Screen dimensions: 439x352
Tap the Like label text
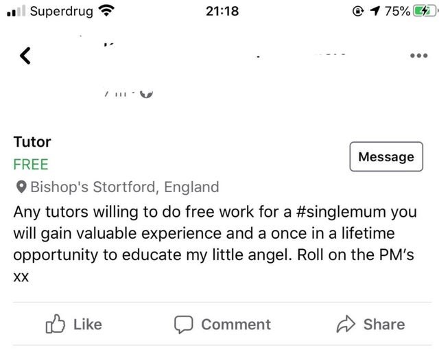click(x=88, y=325)
